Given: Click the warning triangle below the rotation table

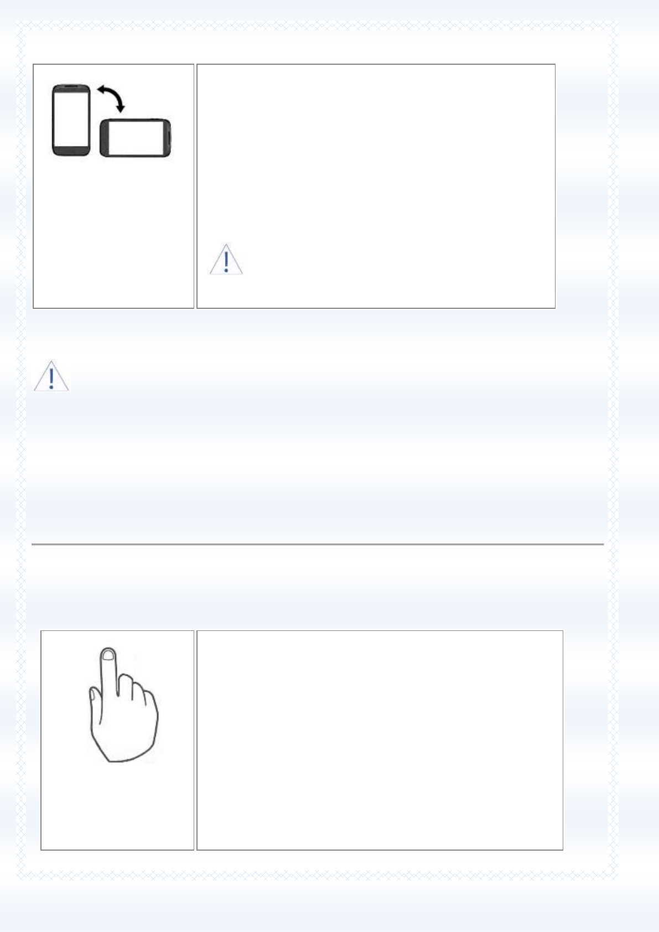Looking at the screenshot, I should tap(51, 376).
